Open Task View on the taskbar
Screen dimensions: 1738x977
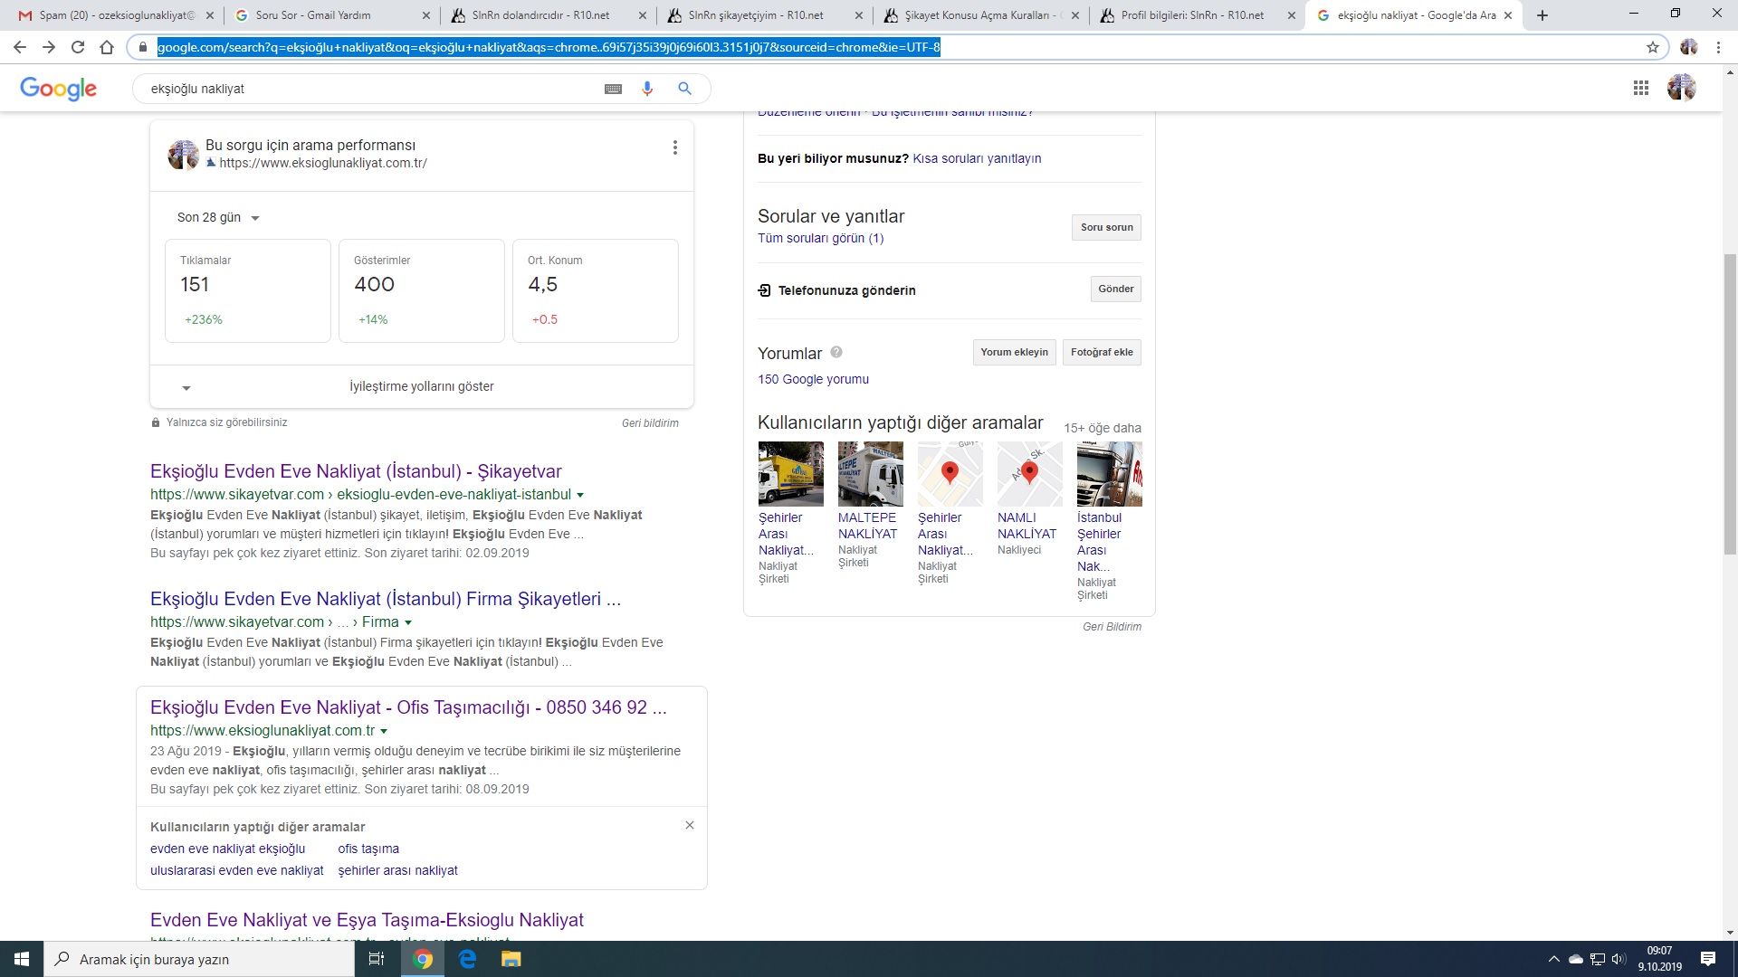pos(377,959)
